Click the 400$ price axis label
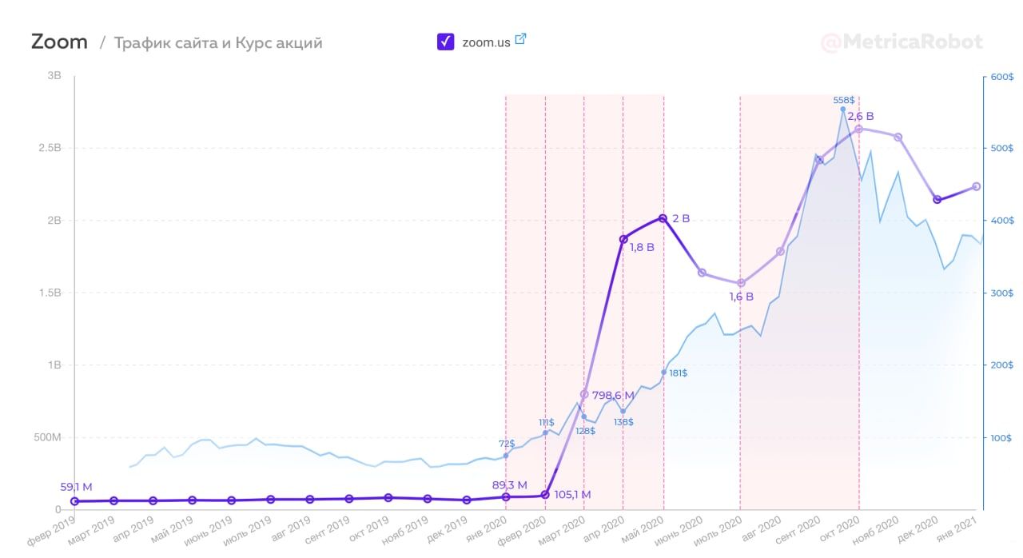Image resolution: width=1023 pixels, height=558 pixels. click(1002, 221)
